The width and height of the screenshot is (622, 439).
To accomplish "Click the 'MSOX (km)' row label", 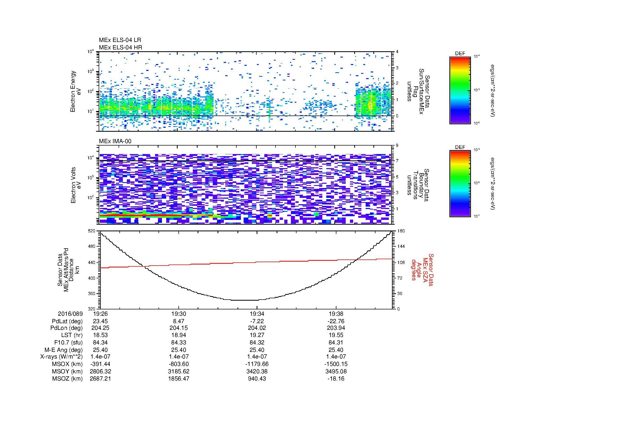I will click(x=67, y=364).
